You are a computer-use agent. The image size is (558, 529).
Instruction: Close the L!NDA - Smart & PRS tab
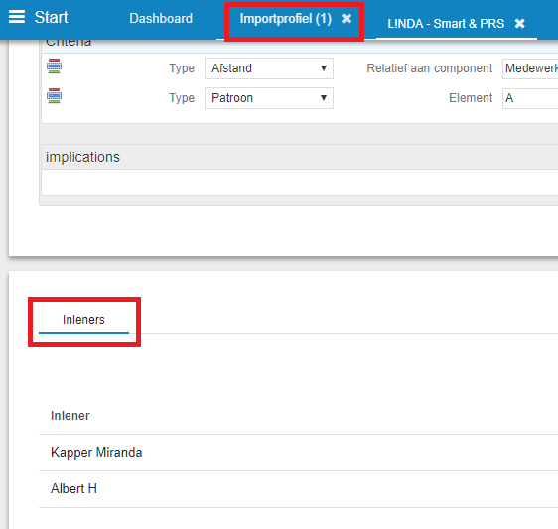coord(519,24)
